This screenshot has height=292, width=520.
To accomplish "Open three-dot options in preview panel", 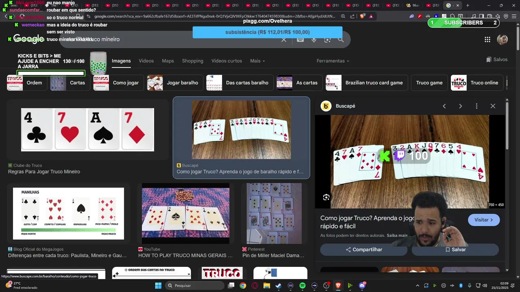I will point(477,106).
